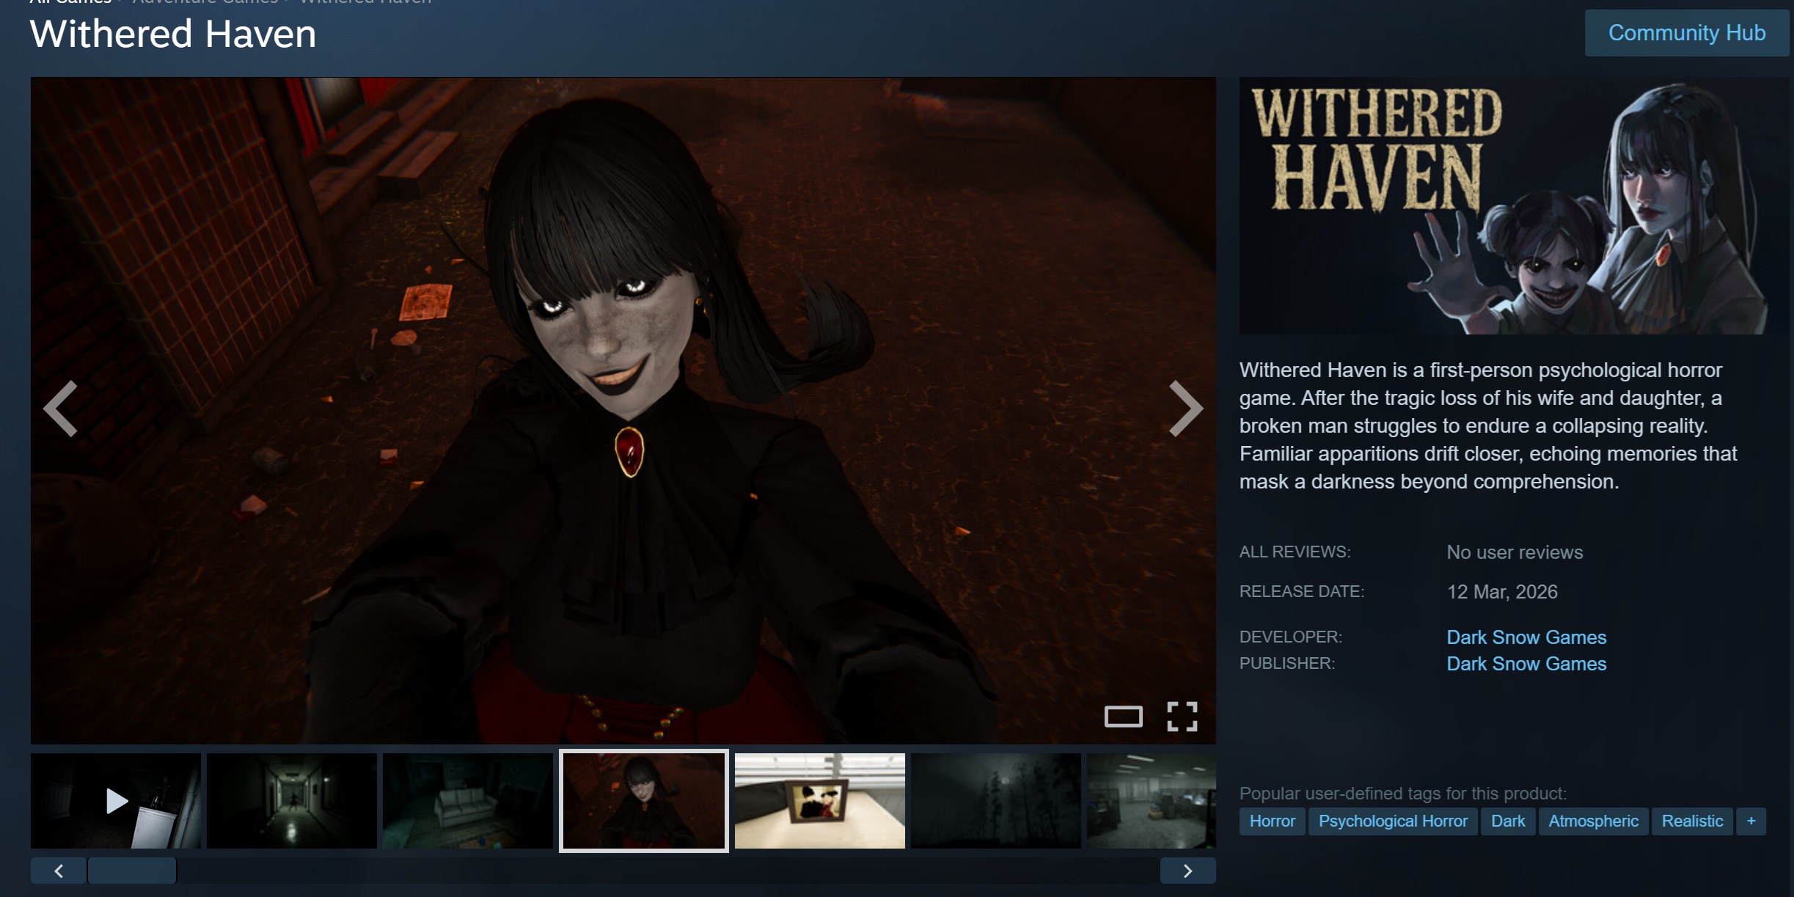The width and height of the screenshot is (1794, 897).
Task: Open the Dark Snow Games publisher link
Action: coord(1526,664)
